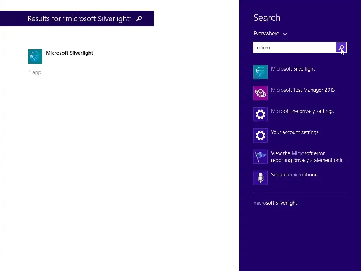The image size is (361, 271).
Task: Click Silverlight icon in search suggestions
Action: [261, 72]
